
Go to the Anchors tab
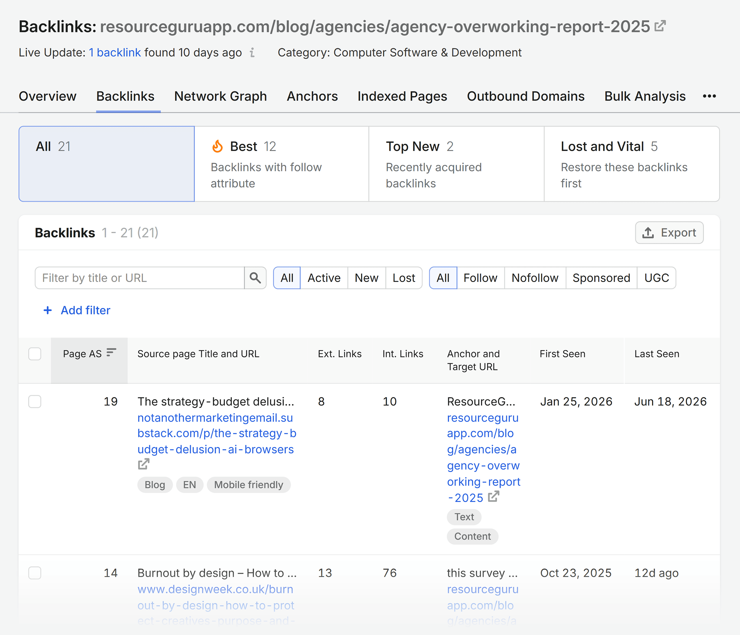[312, 96]
